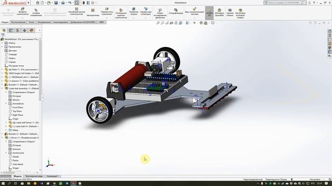Switch to Эскиз ribbon tab
The height and width of the screenshot is (186, 332).
[x=32, y=22]
